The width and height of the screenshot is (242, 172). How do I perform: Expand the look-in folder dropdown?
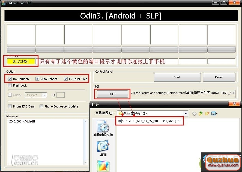tap(186, 114)
